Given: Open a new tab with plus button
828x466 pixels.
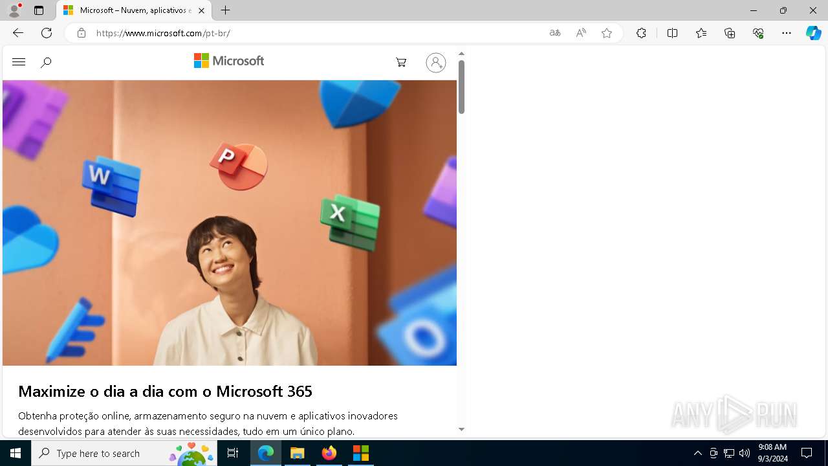Looking at the screenshot, I should point(225,10).
